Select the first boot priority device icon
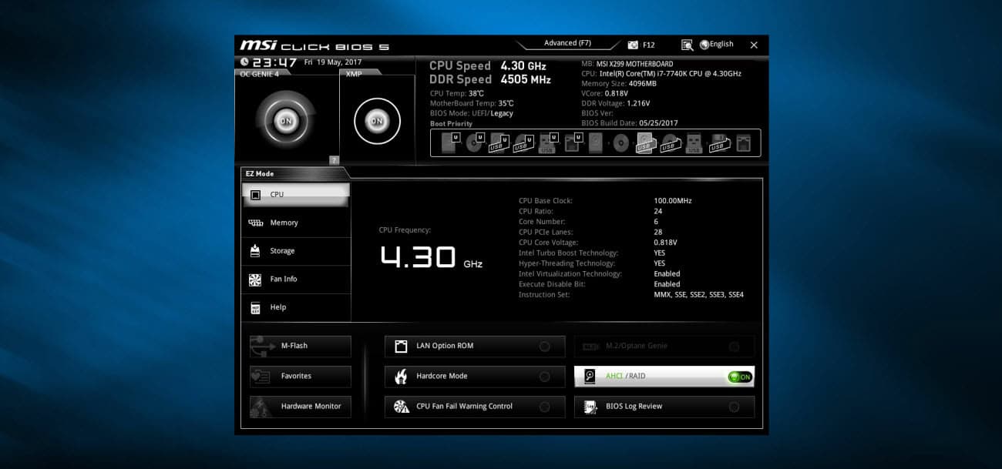 [449, 143]
